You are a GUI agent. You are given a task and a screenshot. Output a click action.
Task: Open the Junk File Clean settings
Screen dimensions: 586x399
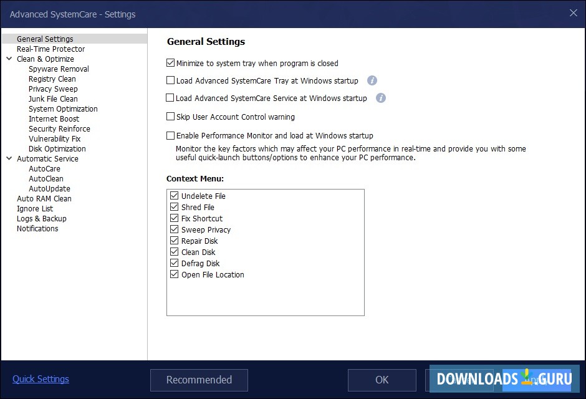(52, 99)
